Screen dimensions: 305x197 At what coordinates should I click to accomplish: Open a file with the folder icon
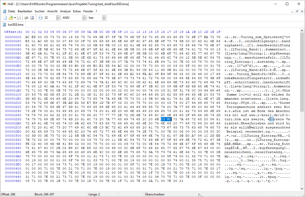tap(11, 18)
